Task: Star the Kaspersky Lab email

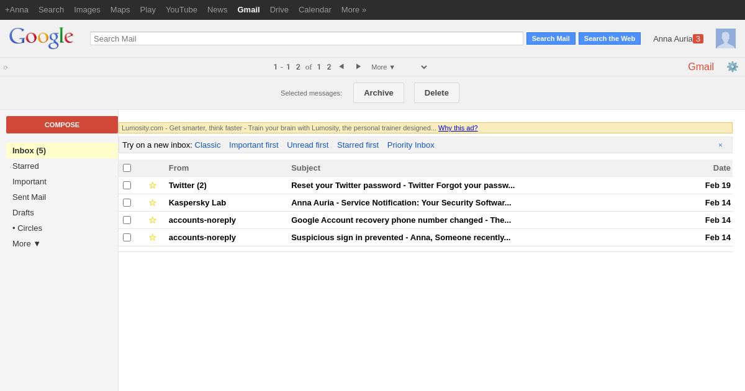Action: pyautogui.click(x=152, y=202)
